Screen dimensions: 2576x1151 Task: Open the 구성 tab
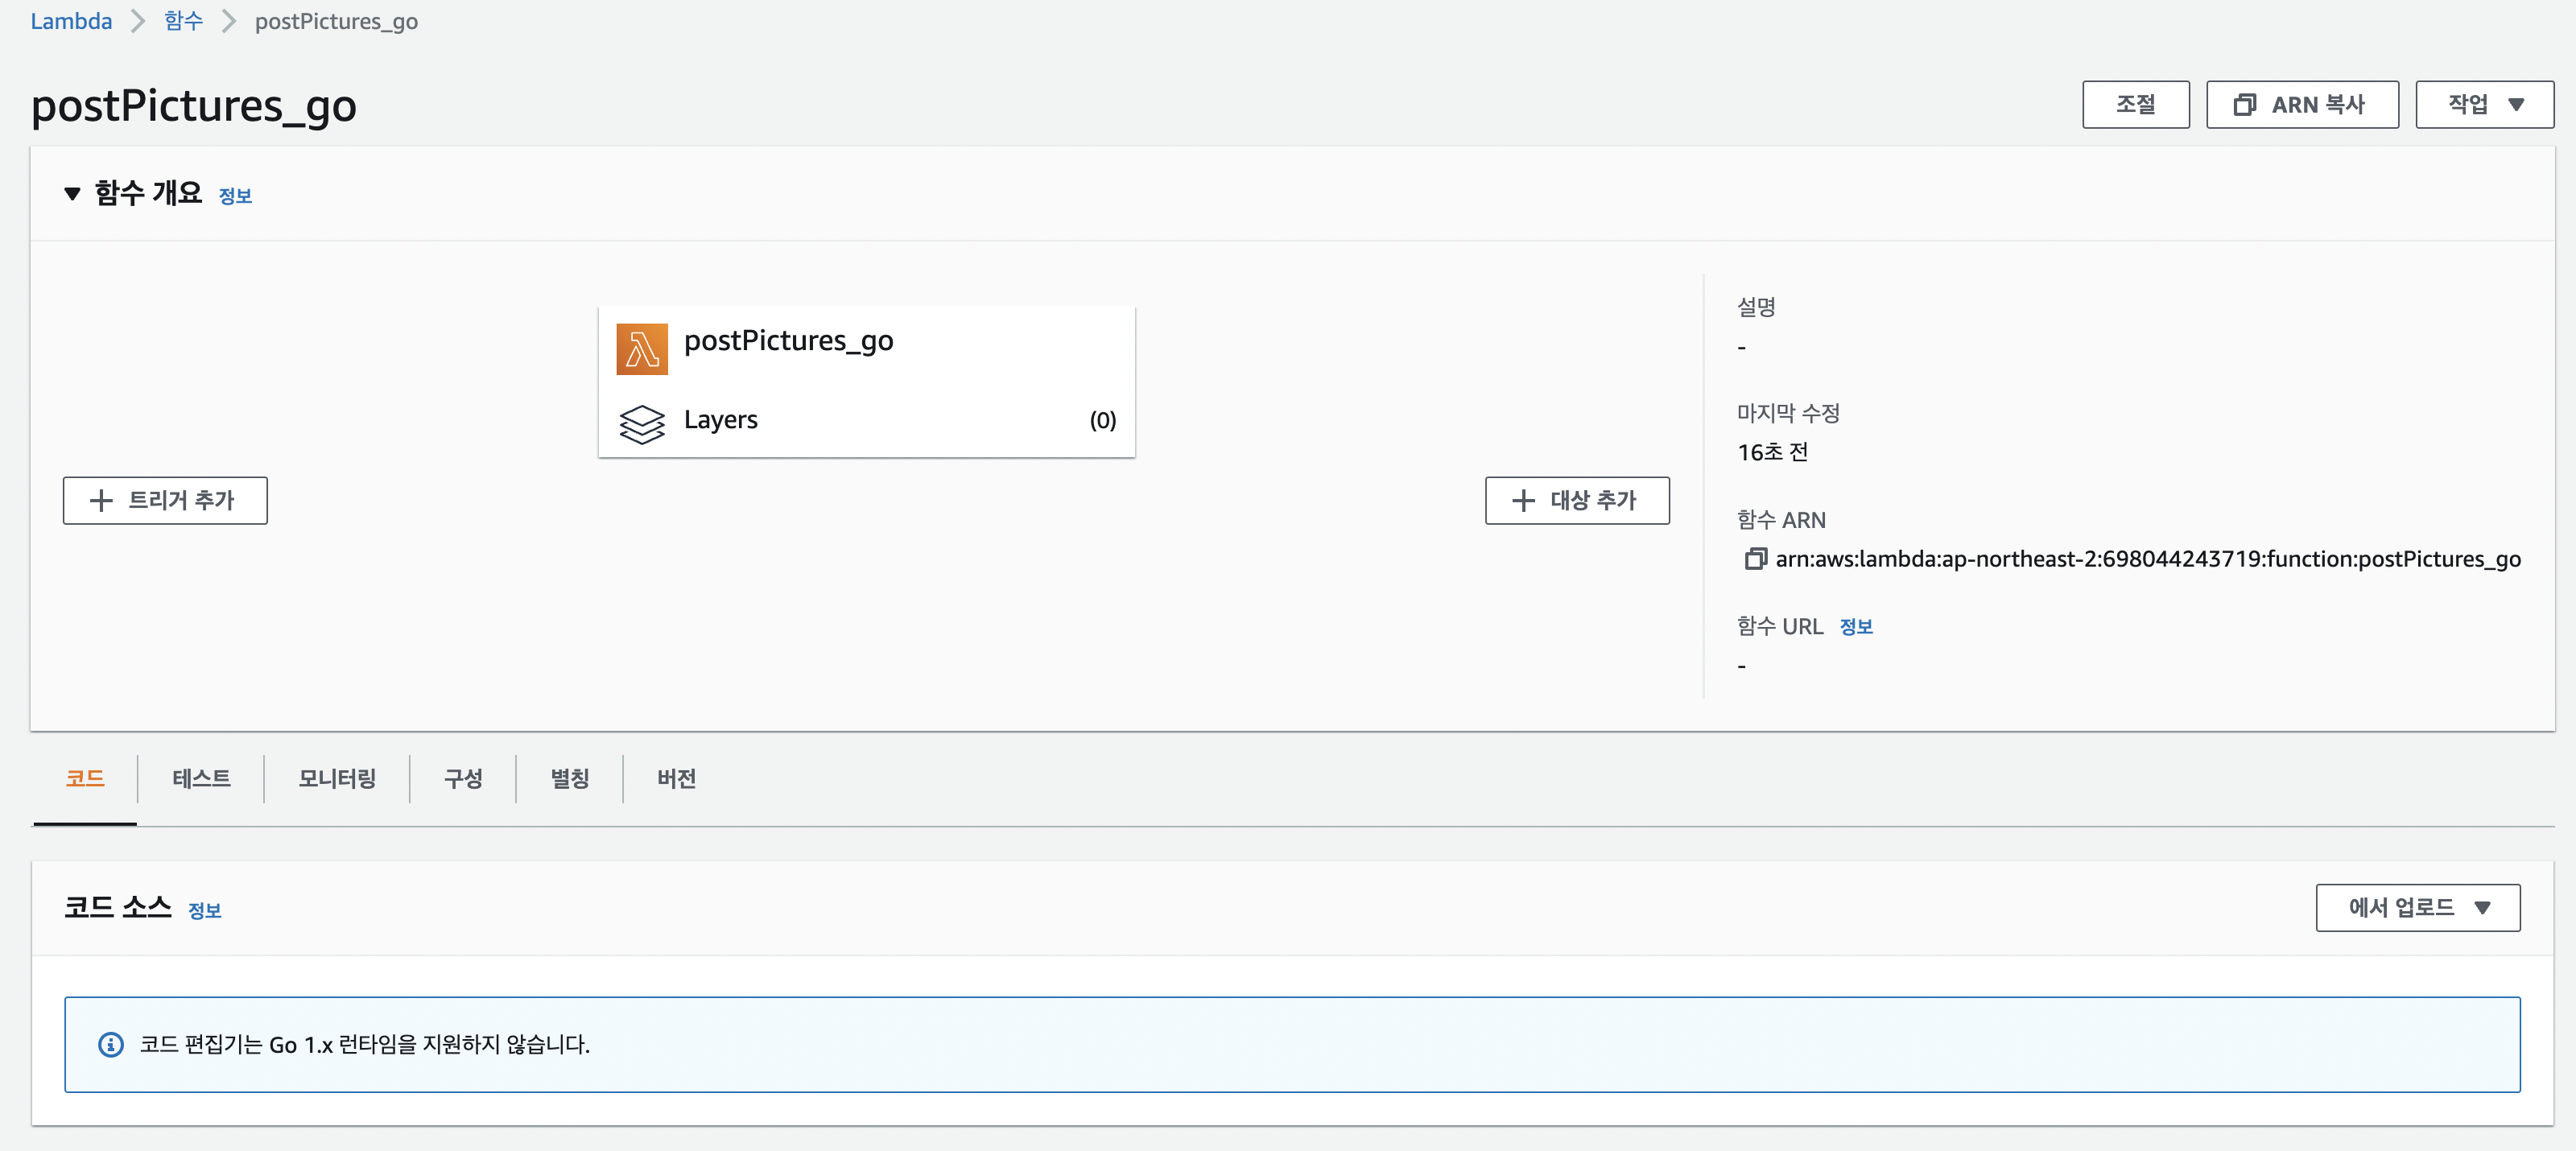(x=463, y=779)
